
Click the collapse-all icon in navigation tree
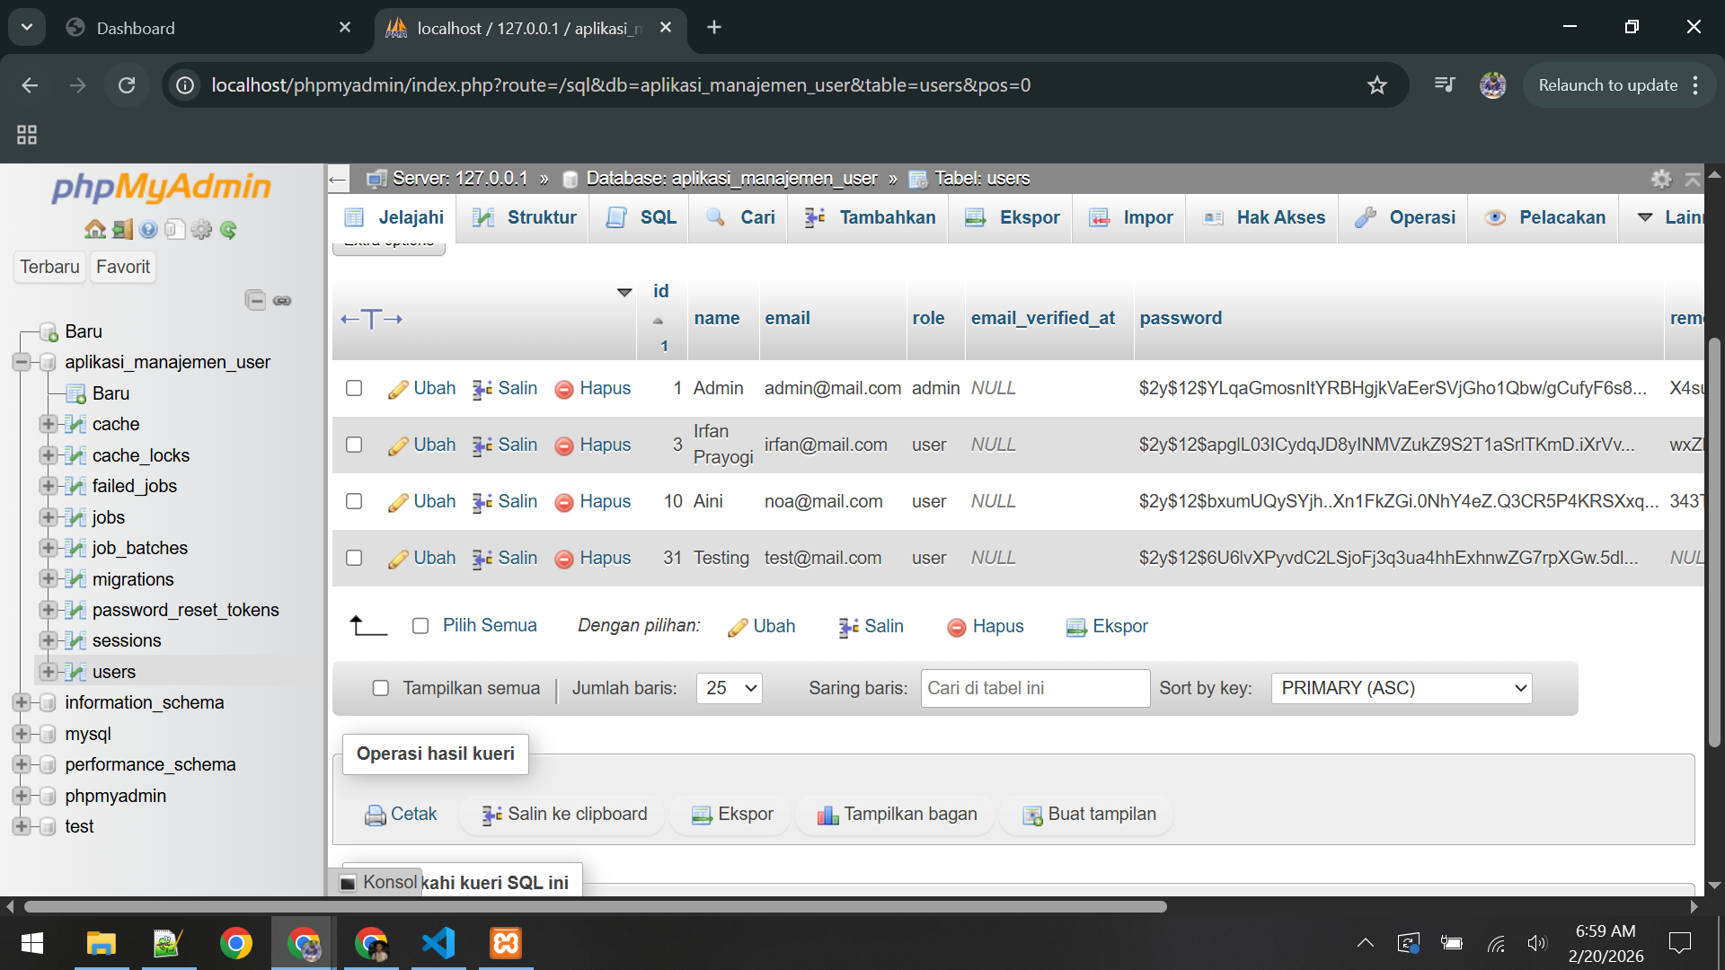tap(255, 300)
